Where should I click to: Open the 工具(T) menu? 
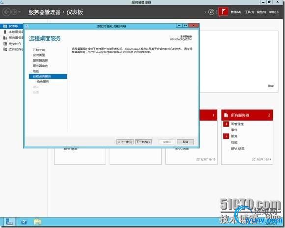coord(249,12)
